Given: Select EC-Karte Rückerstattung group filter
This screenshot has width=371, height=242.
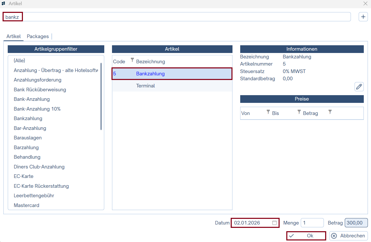Looking at the screenshot, I should tap(41, 186).
